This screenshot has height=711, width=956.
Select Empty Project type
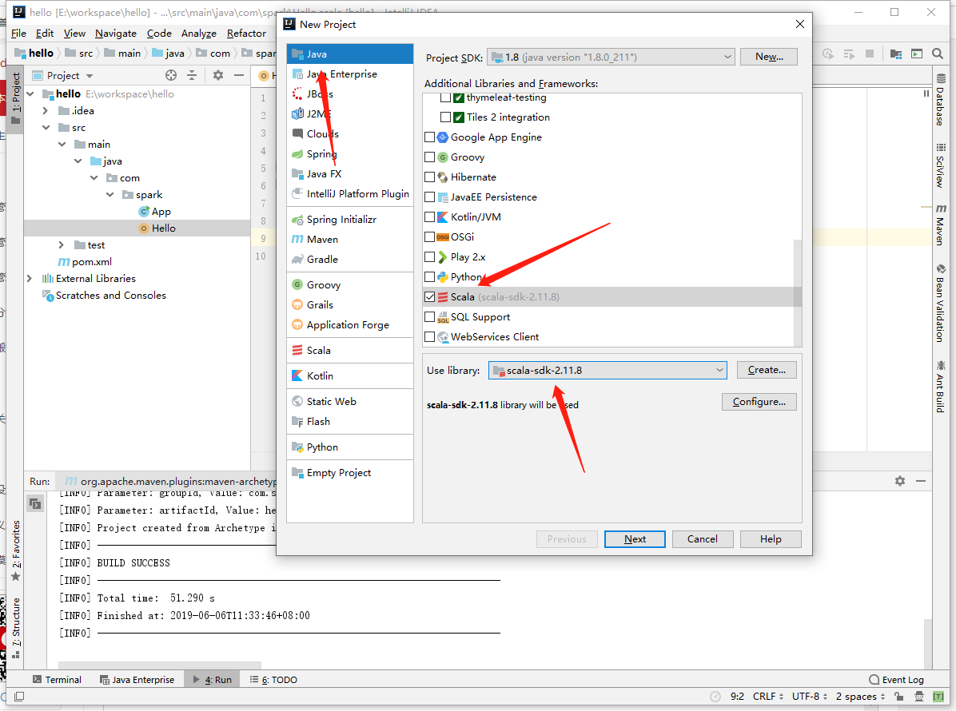(350, 473)
